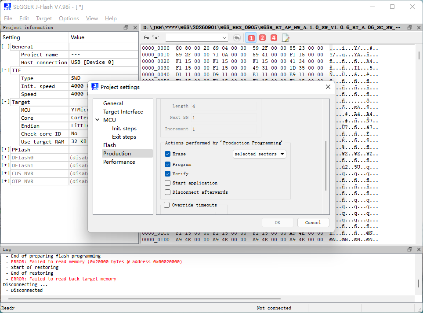Click the 'Not connected' status bar entry
Viewport: 423px width, 313px height.
274,308
